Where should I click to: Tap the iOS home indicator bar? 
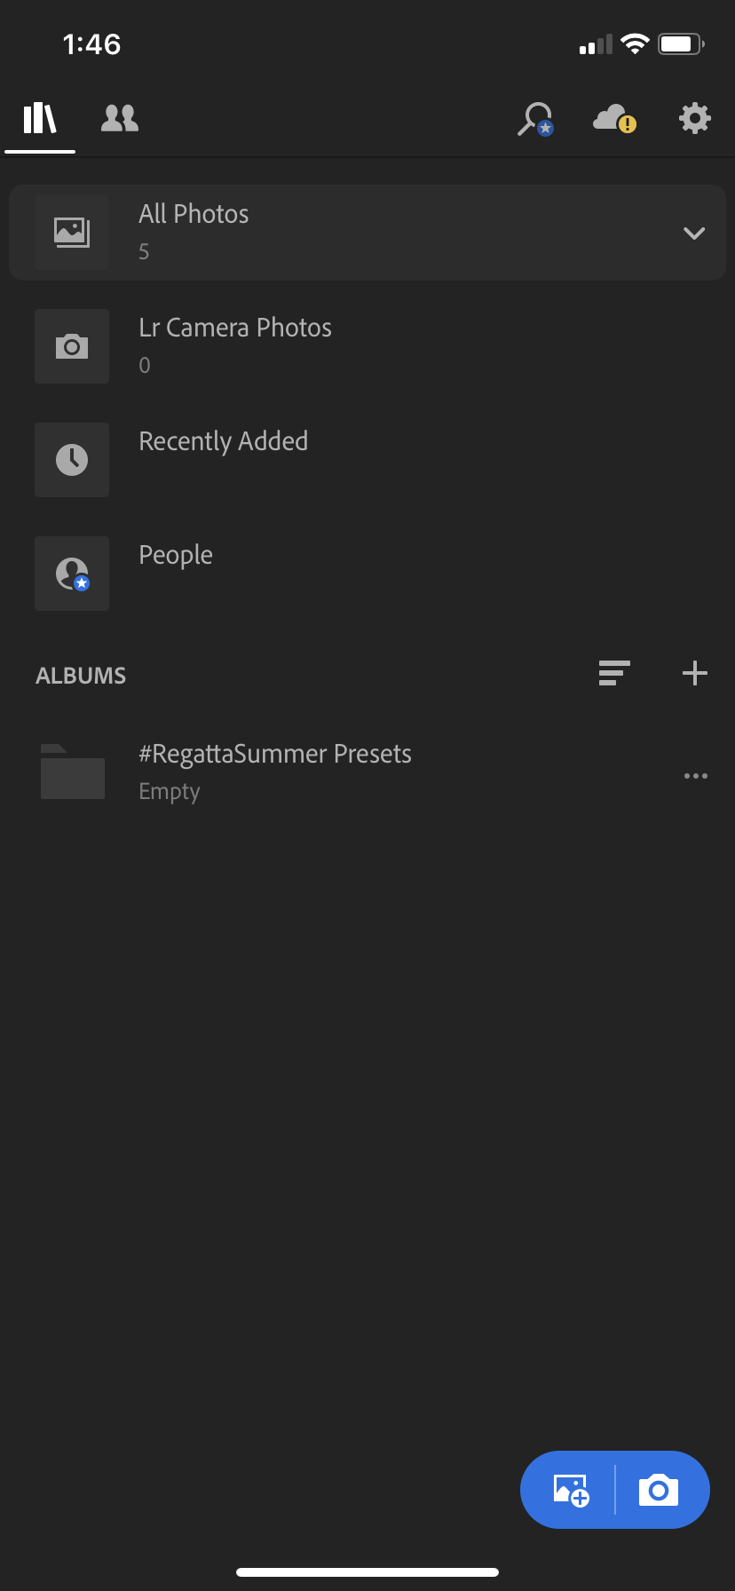tap(367, 1572)
